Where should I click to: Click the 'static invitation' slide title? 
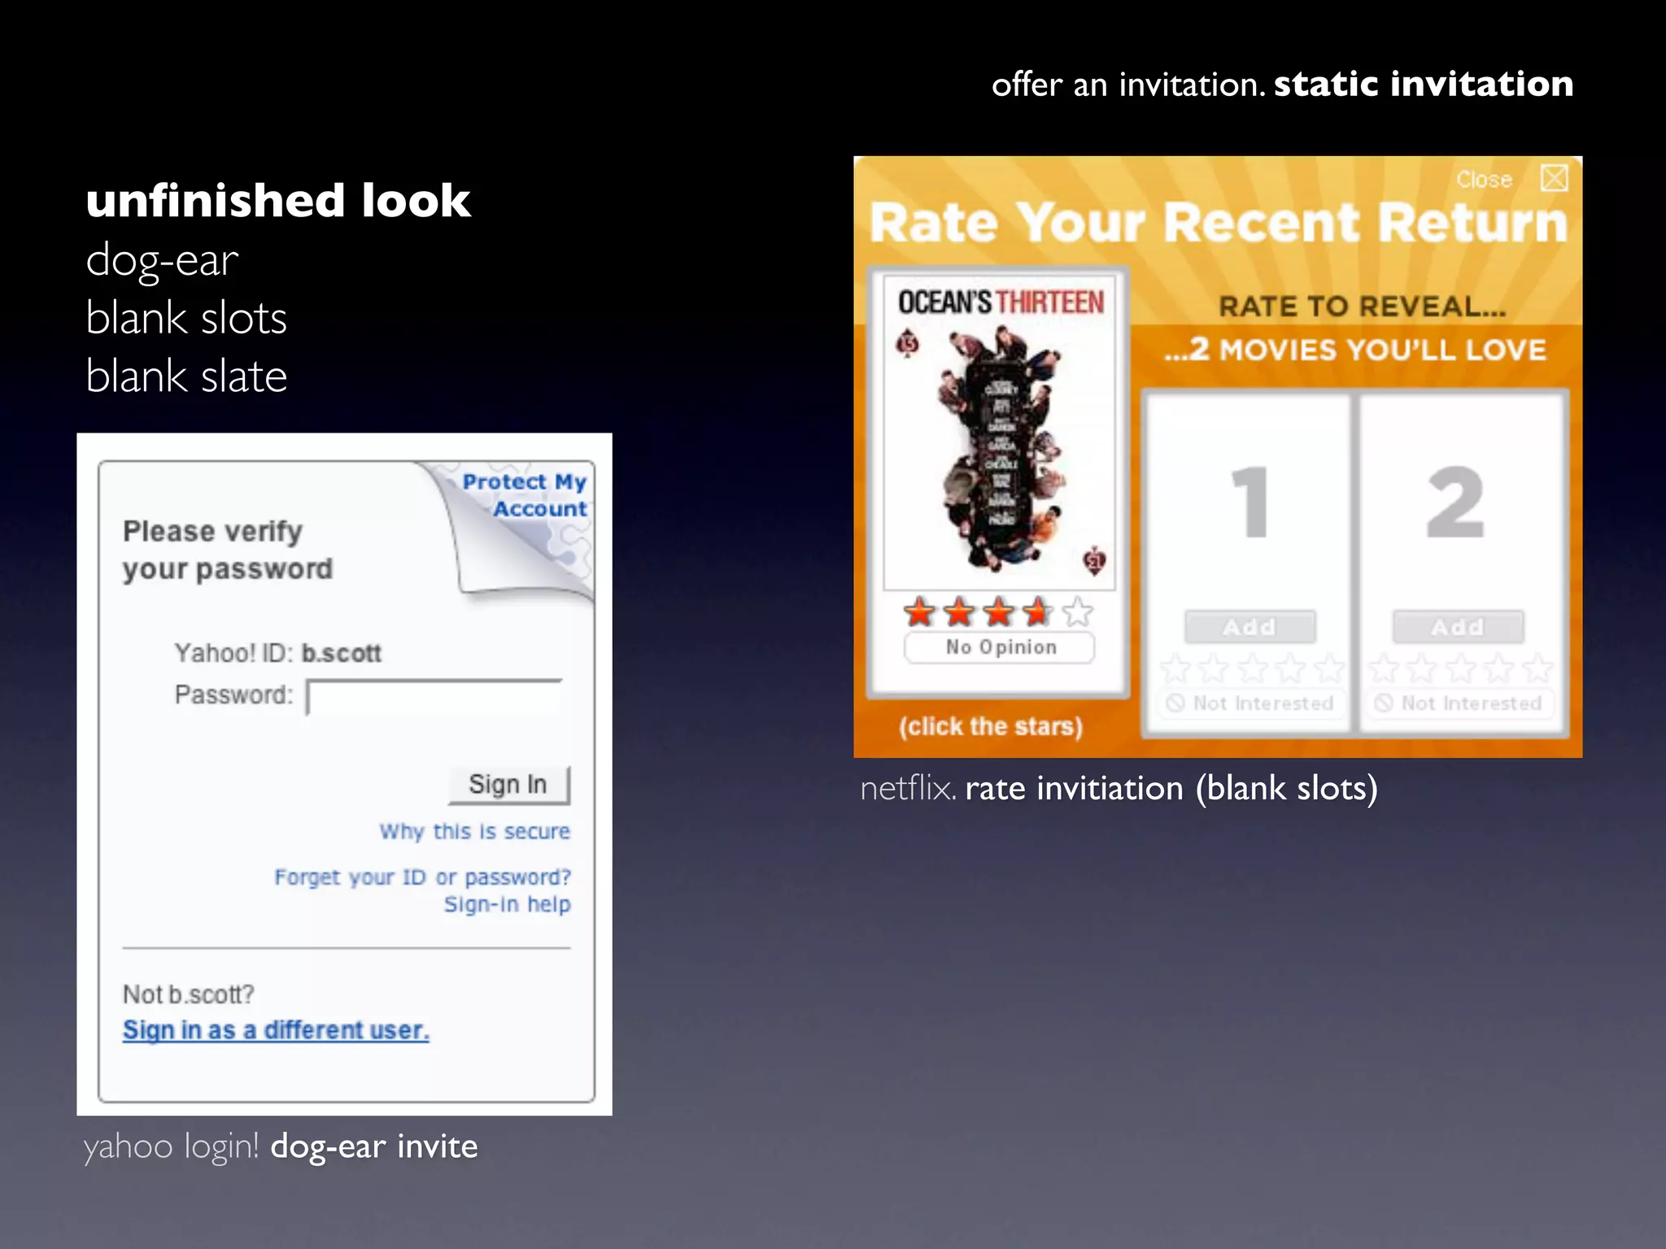1424,84
